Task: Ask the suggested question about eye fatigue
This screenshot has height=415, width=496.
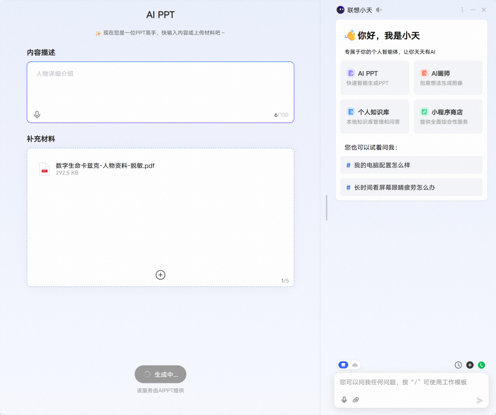Action: 411,187
